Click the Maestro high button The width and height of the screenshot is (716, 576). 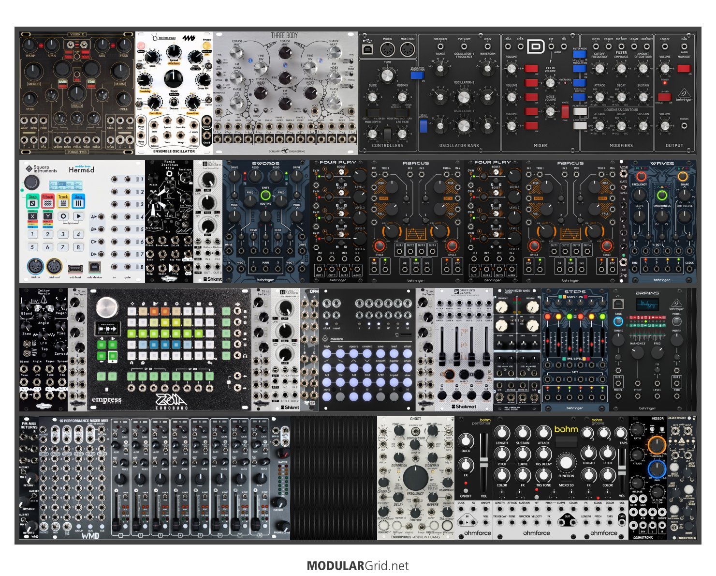point(327,353)
